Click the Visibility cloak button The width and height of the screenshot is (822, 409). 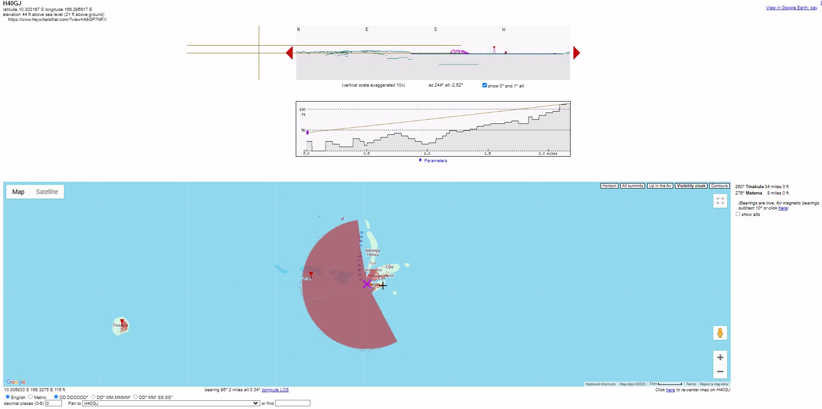pos(691,186)
